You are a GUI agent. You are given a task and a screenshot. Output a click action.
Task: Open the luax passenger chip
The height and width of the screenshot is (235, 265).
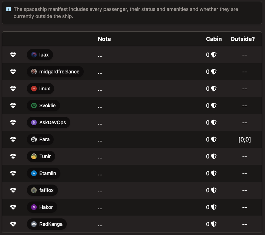point(40,55)
